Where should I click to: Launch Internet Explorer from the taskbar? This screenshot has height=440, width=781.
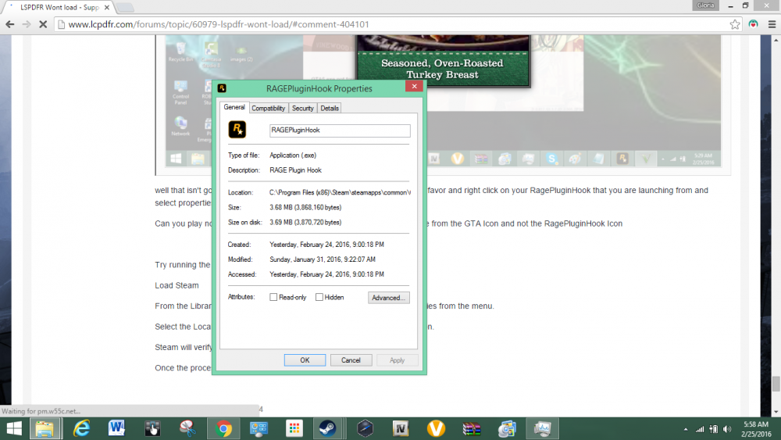(82, 428)
